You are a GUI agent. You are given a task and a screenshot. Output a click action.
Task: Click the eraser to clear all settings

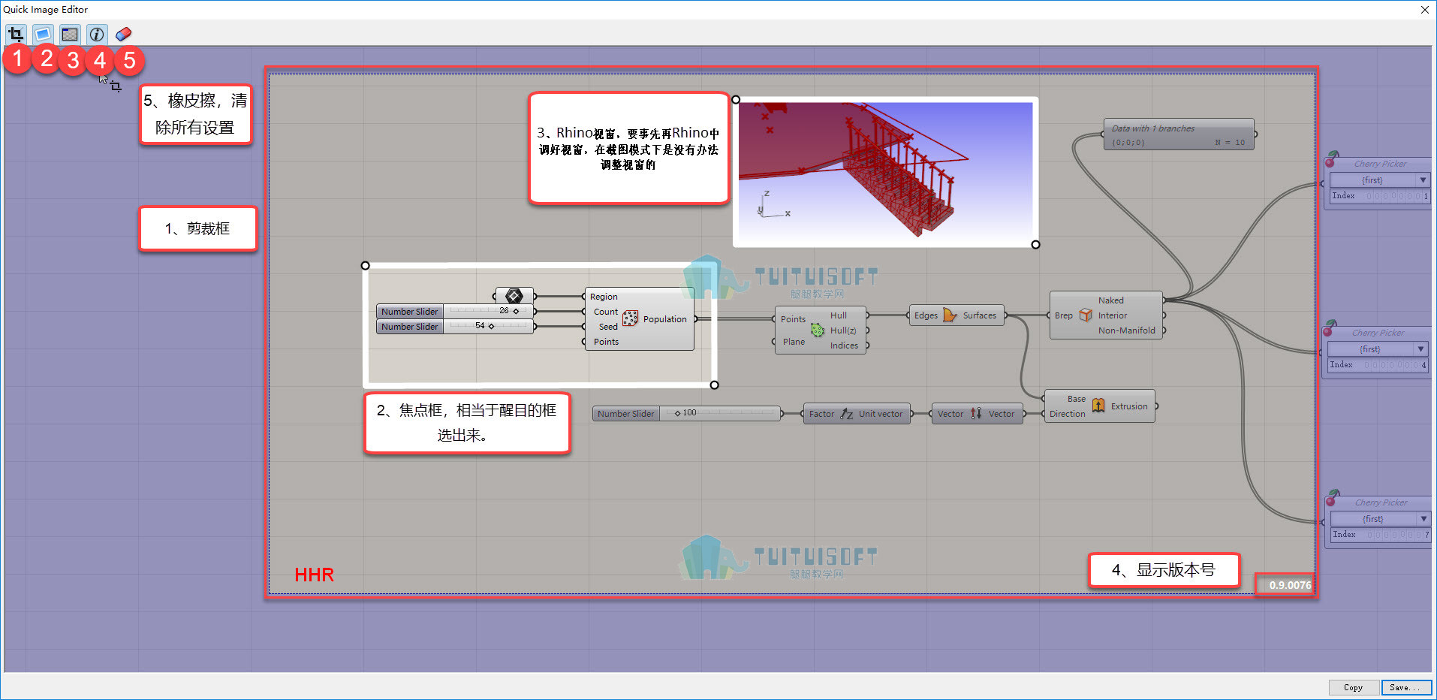pyautogui.click(x=124, y=34)
